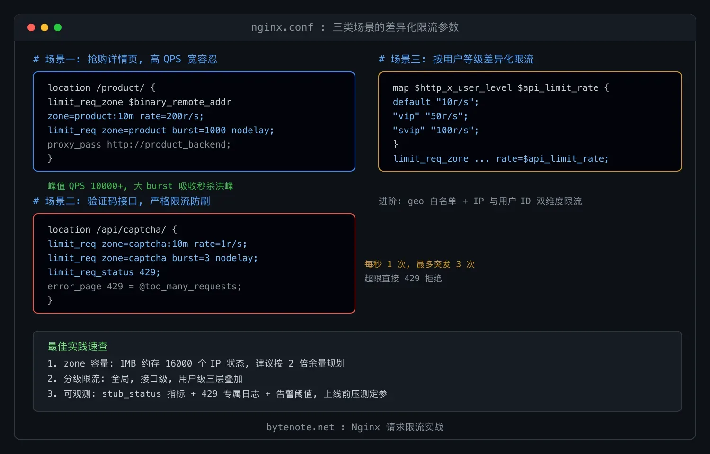Click the line 'limit_req zone=captcha:10m rate=1r/s;'

click(147, 244)
